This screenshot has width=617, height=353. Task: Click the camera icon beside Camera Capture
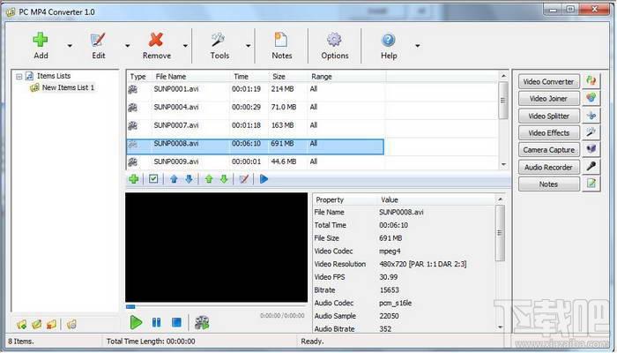tap(591, 149)
